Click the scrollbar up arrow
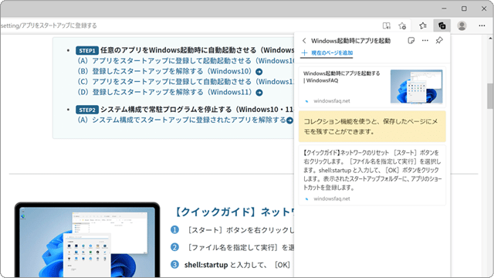The height and width of the screenshot is (278, 494). coord(490,39)
